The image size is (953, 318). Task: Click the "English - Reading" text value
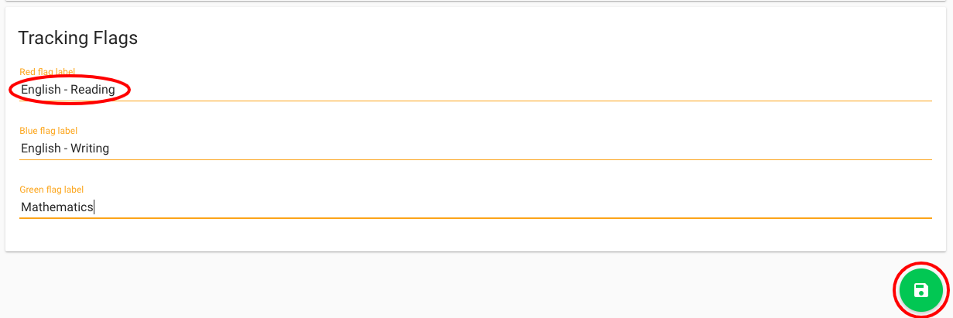[x=68, y=90]
